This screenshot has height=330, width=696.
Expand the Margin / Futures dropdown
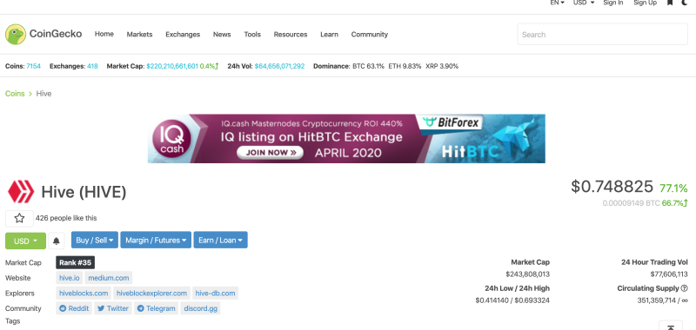pyautogui.click(x=156, y=240)
